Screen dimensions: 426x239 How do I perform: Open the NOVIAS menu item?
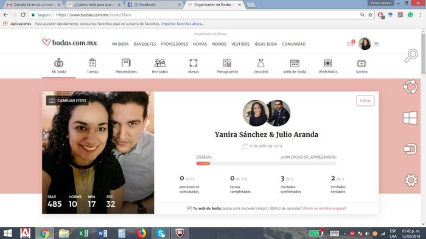(x=200, y=44)
